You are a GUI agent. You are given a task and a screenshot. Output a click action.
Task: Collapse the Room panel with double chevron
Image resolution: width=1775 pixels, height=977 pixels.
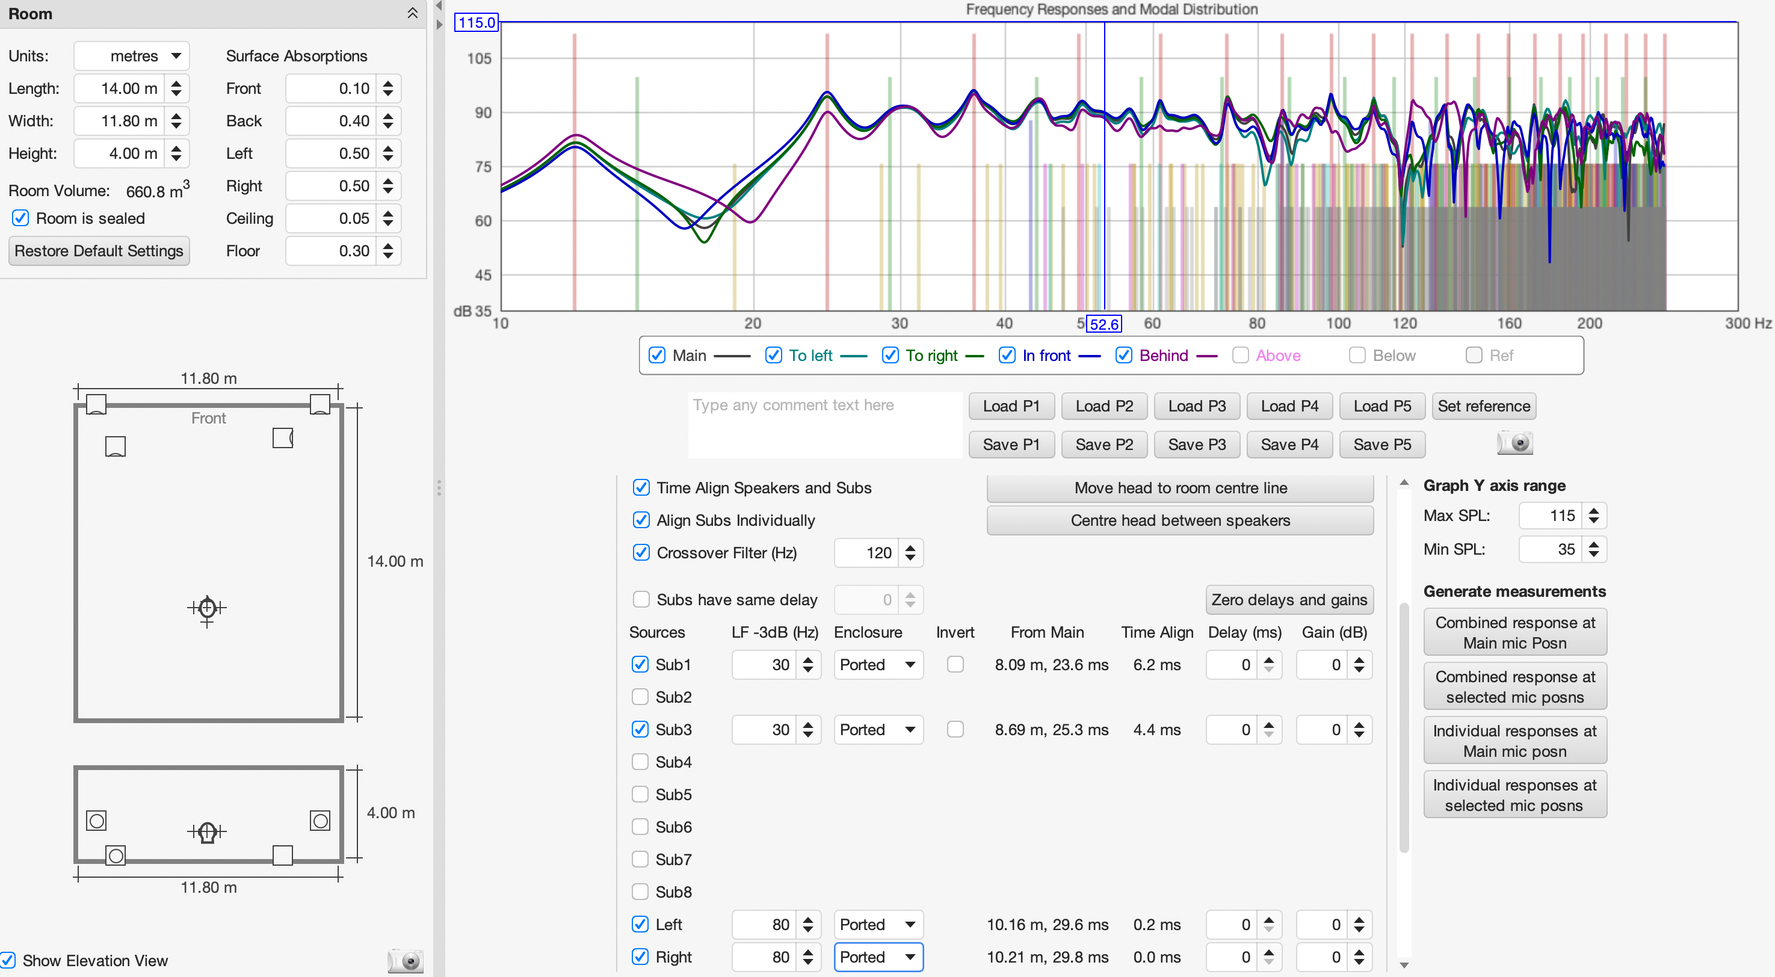click(x=412, y=13)
